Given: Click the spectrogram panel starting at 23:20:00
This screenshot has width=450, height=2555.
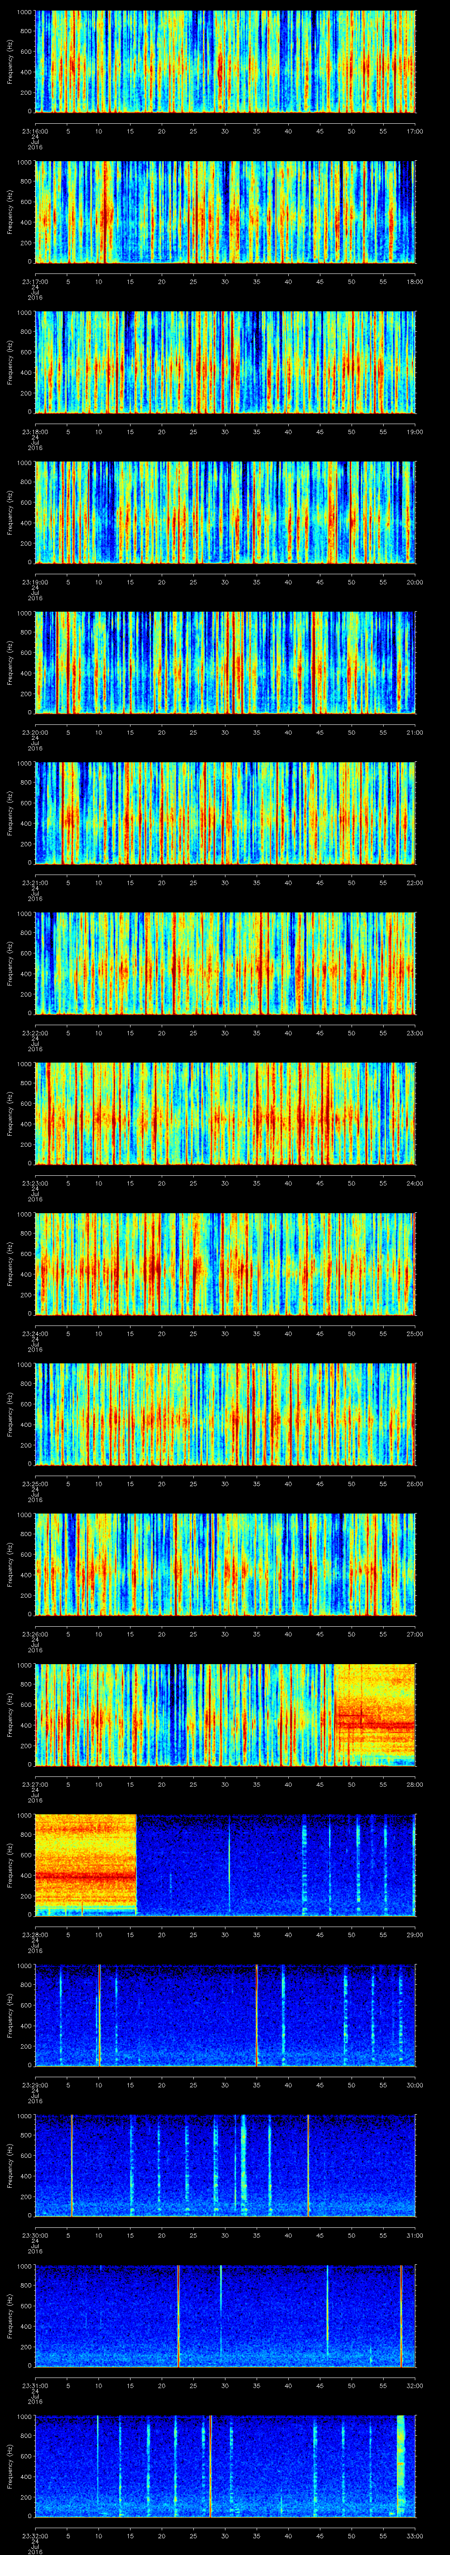Looking at the screenshot, I should click(x=225, y=663).
